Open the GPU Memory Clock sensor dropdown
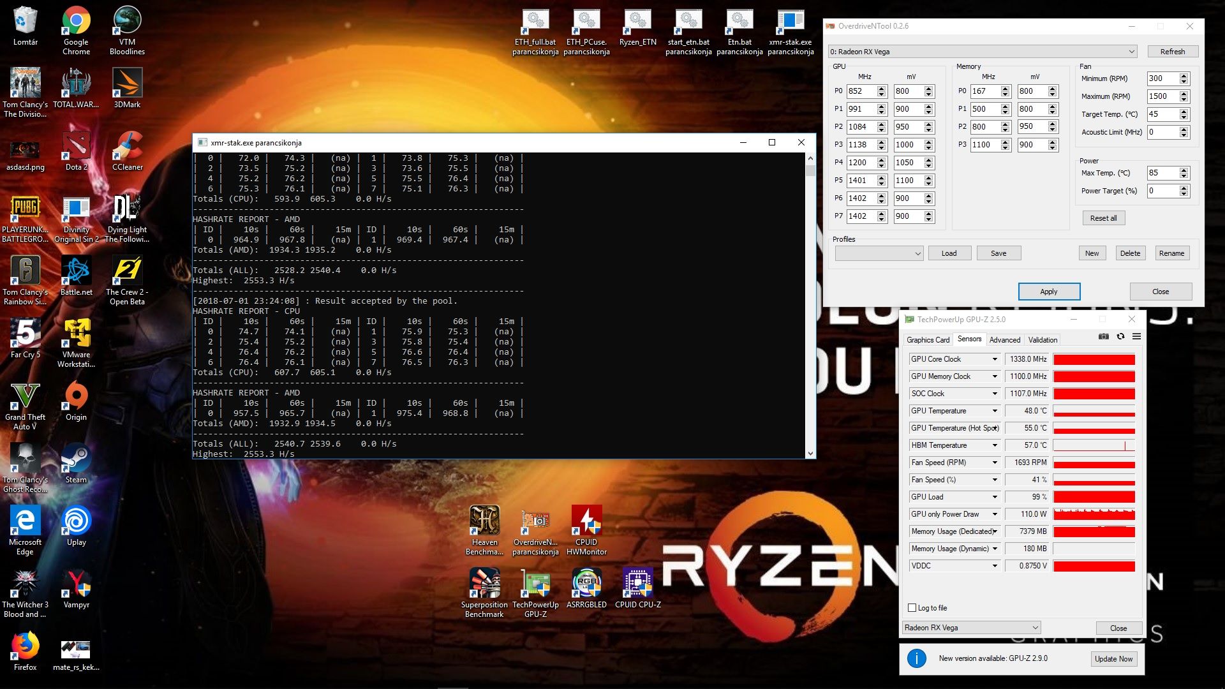 995,376
